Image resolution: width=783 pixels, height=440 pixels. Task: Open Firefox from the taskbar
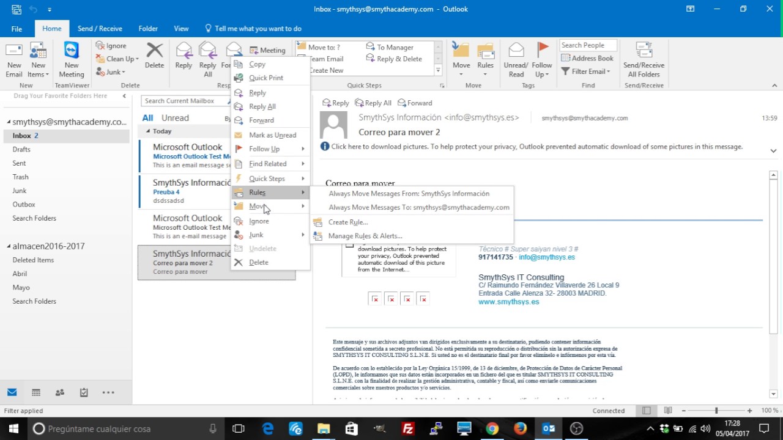[x=521, y=428]
